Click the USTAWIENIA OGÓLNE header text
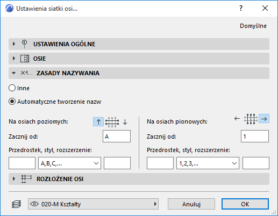This screenshot has height=216, width=278. click(65, 44)
